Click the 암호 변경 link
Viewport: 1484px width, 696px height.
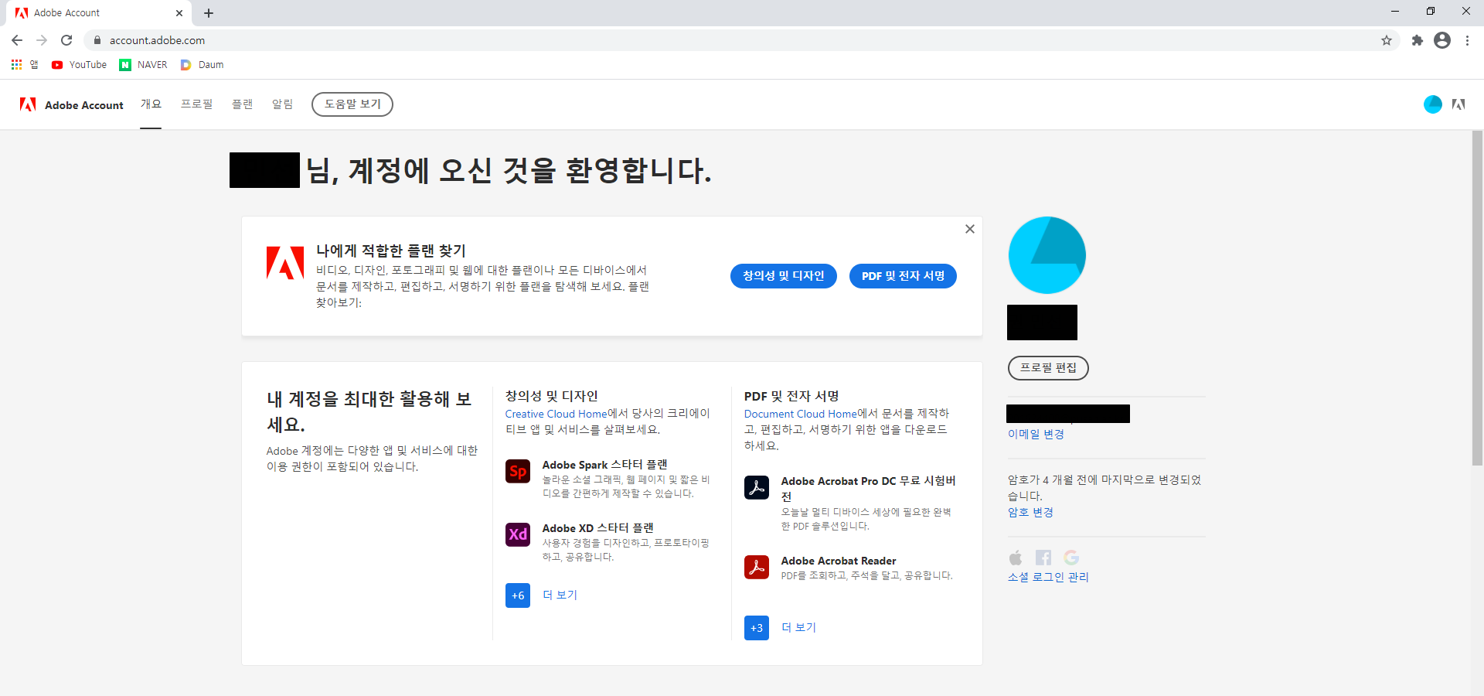[x=1030, y=513]
